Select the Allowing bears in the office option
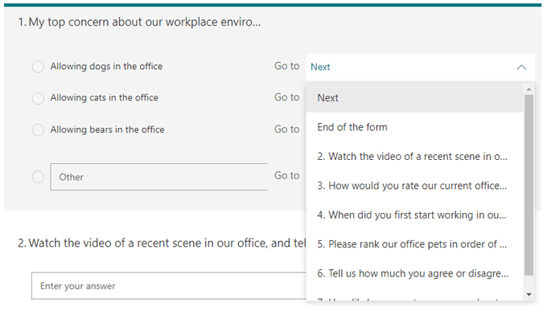The height and width of the screenshot is (315, 547). pyautogui.click(x=38, y=129)
